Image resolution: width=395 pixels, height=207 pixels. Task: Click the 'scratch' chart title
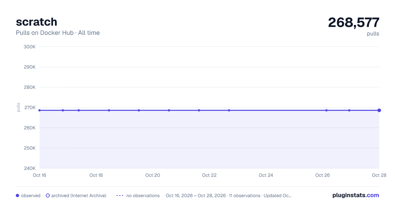pyautogui.click(x=37, y=22)
